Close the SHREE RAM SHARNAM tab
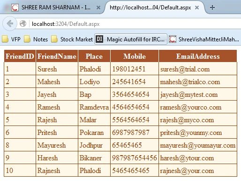This screenshot has height=181, width=241. 98,8
